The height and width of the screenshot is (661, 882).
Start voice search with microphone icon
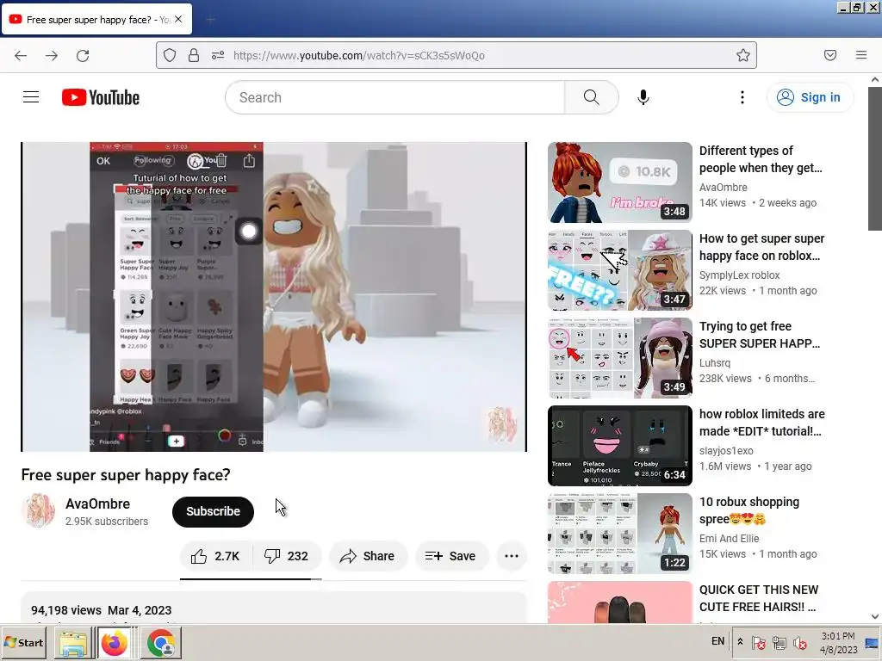(x=643, y=97)
